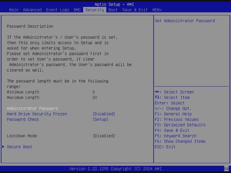Toggle Hard Drive Security Frozen Disabled value
Viewport: 231px width, 173px height.
(x=104, y=114)
